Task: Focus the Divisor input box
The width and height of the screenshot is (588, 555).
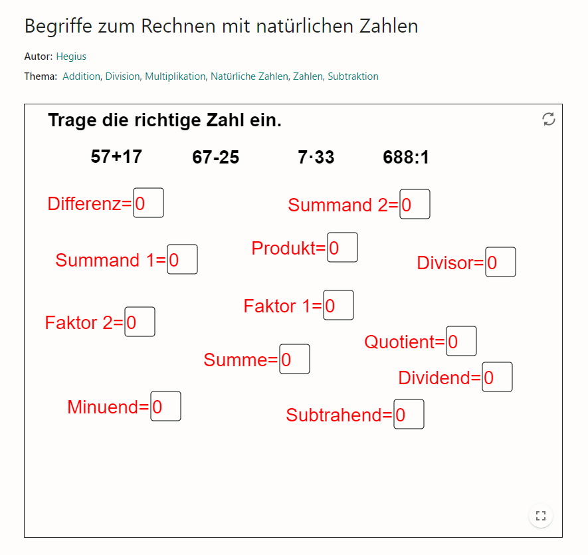Action: tap(500, 263)
